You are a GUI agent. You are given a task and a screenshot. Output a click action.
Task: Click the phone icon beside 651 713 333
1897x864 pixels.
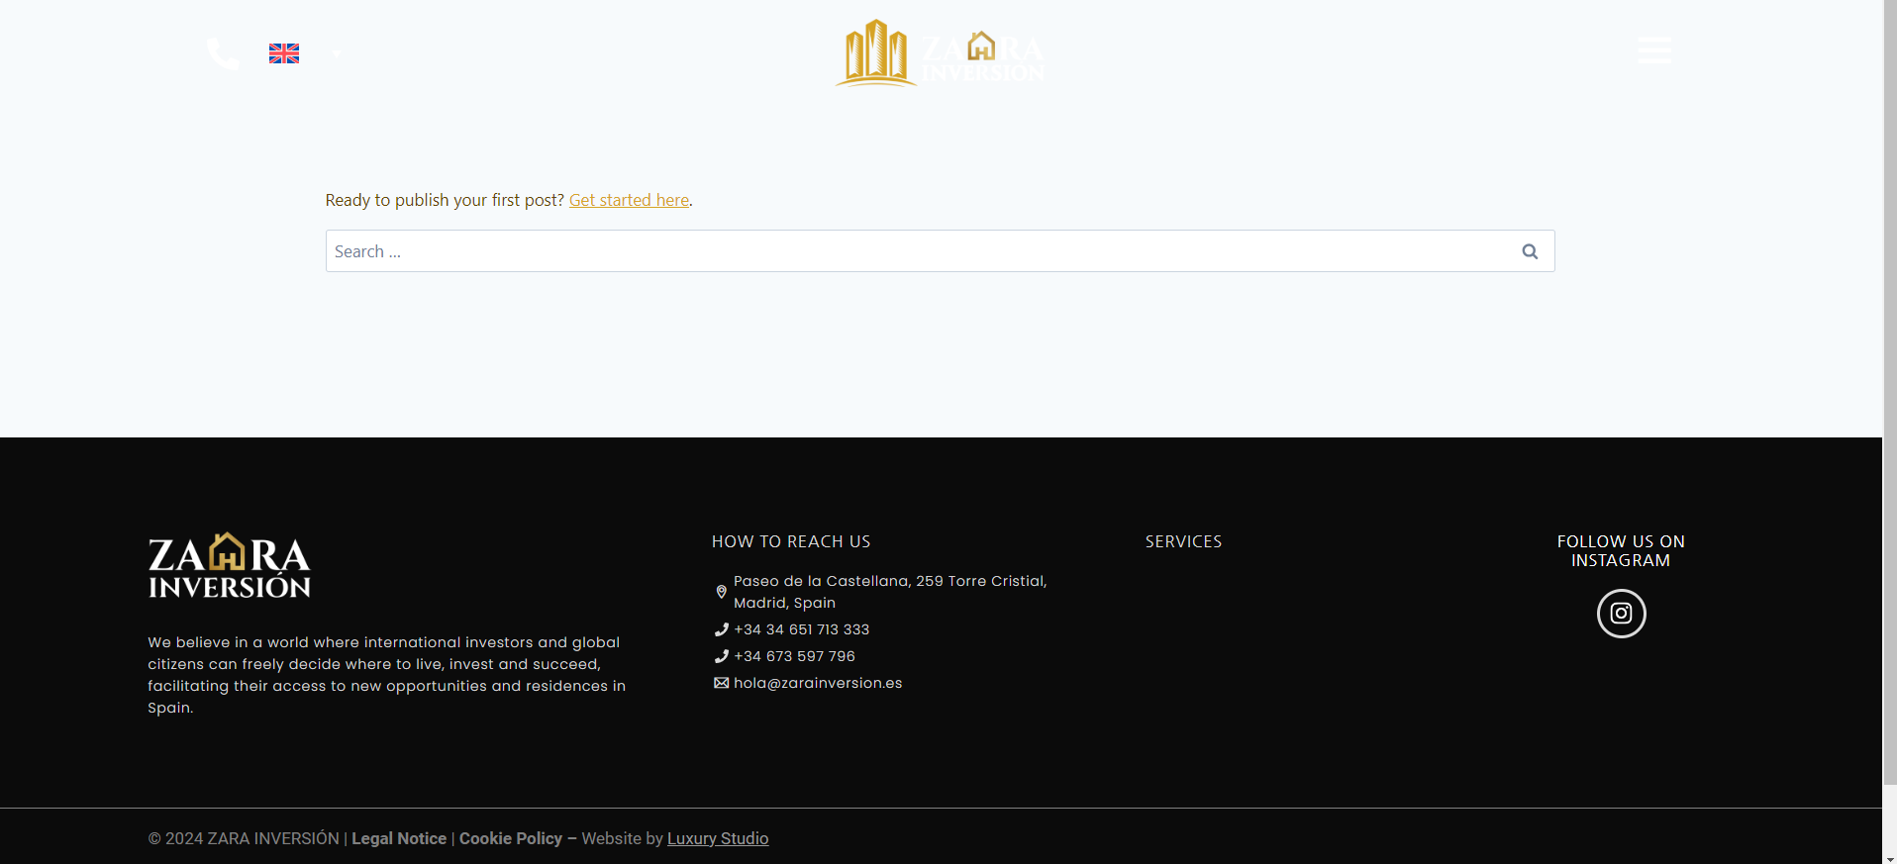coord(721,629)
